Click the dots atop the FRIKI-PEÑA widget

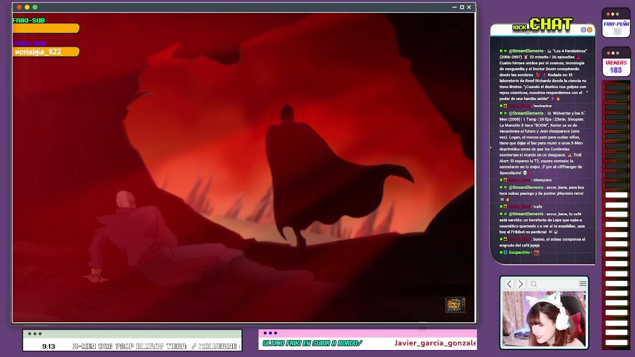click(x=613, y=14)
